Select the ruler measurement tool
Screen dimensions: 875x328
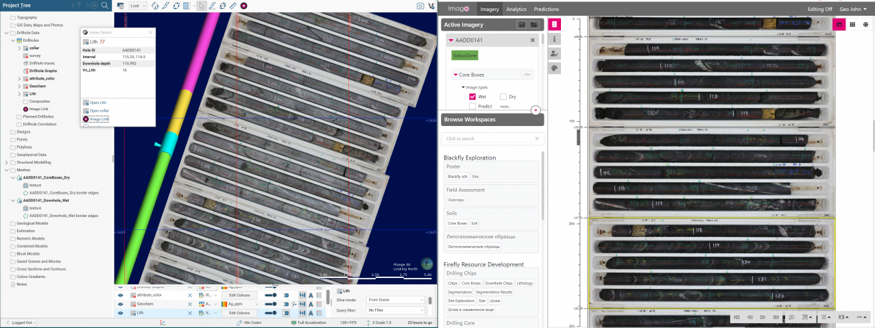point(233,6)
